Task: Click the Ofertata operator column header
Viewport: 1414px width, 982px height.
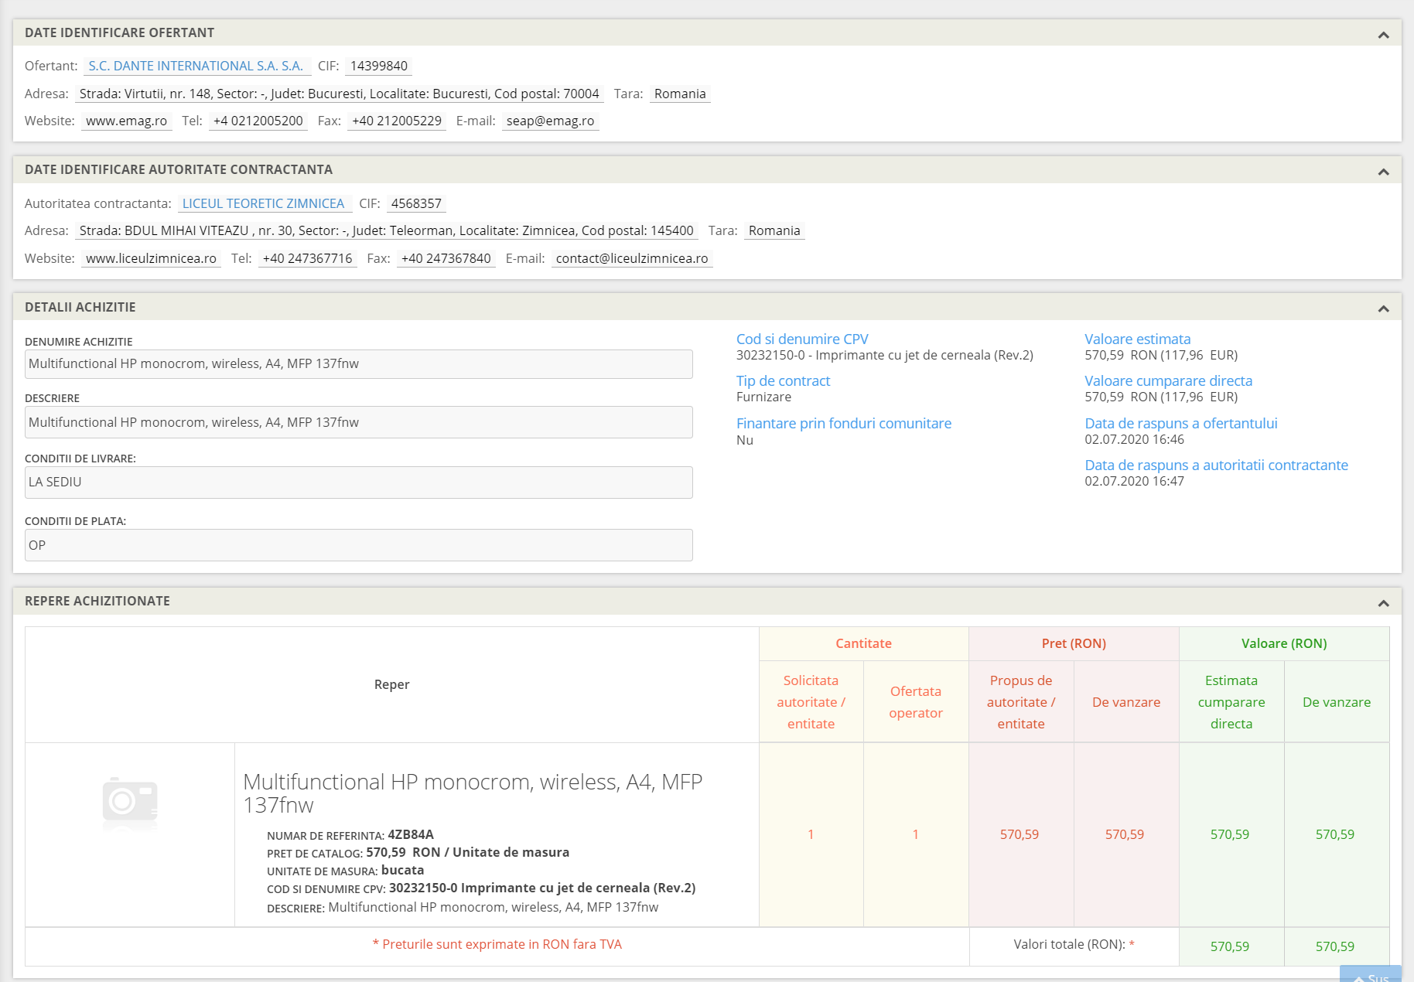Action: (x=916, y=702)
